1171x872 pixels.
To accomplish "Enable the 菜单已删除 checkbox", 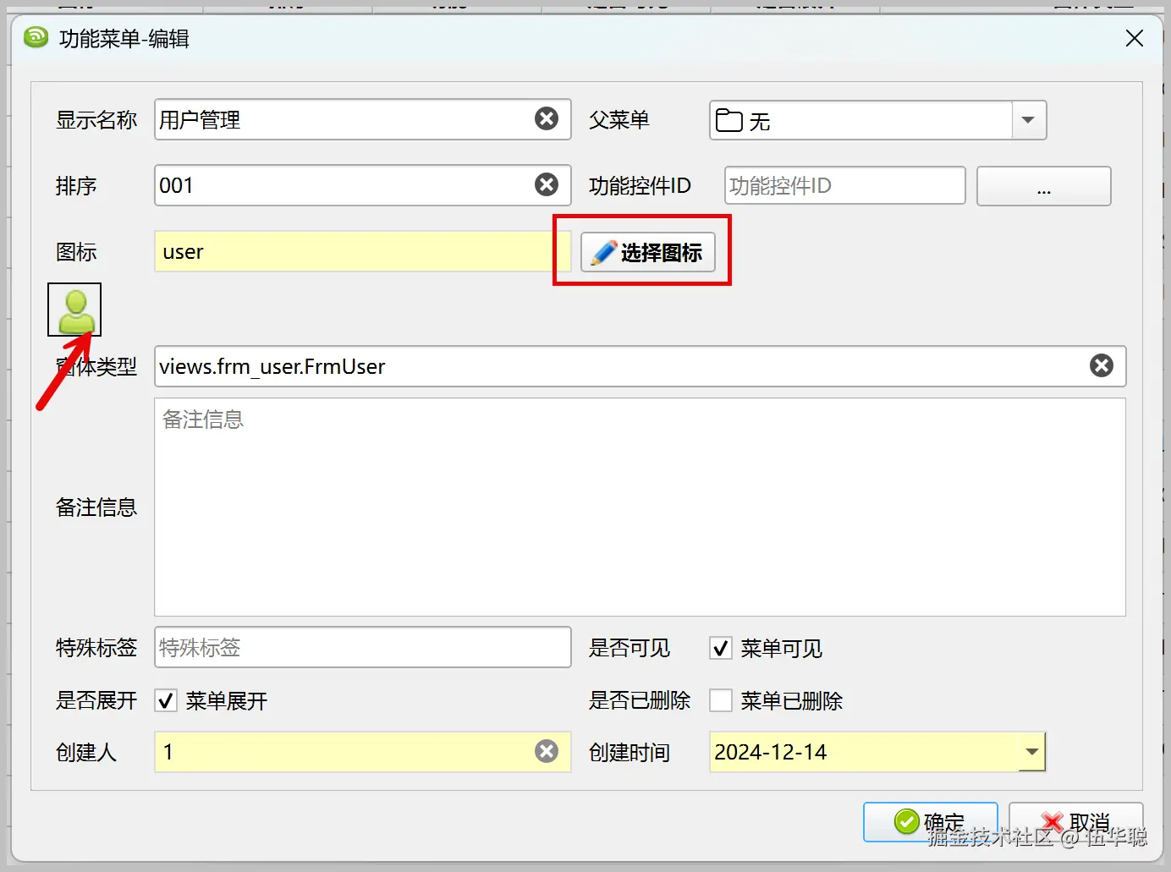I will point(721,700).
